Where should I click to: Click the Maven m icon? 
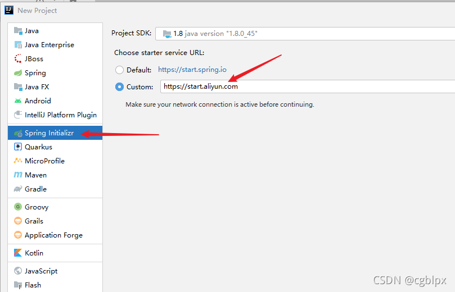pyautogui.click(x=18, y=175)
